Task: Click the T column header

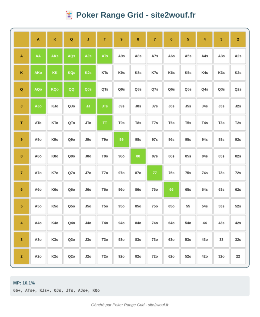Action: [x=105, y=39]
